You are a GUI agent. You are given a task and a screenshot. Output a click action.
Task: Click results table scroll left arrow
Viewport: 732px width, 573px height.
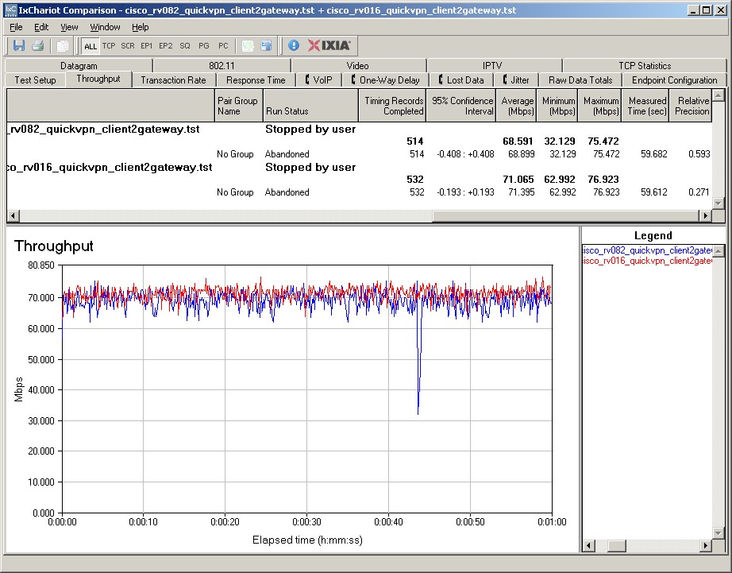[13, 215]
